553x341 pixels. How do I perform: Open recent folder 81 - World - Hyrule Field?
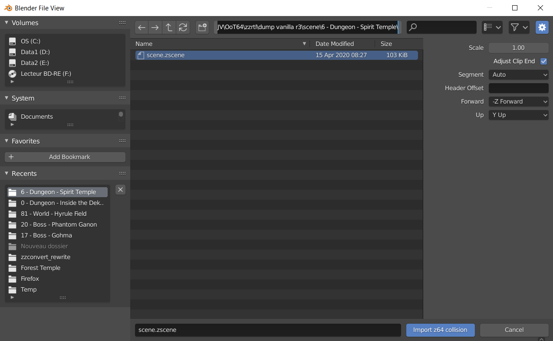(x=57, y=214)
